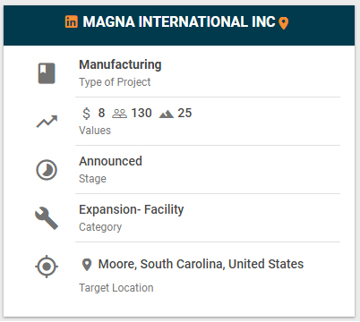This screenshot has height=322, width=360.
Task: Click the Type of Project label
Action: 115,82
